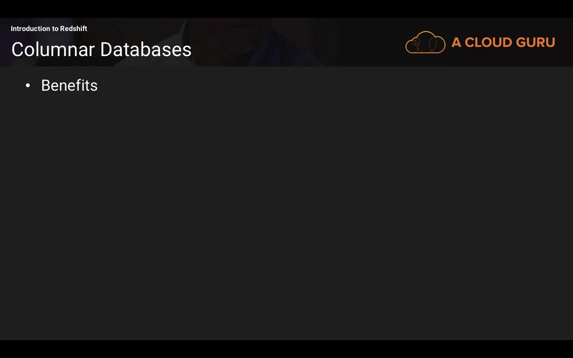Image resolution: width=573 pixels, height=358 pixels.
Task: Click the word "to" in the subtitle
Action: click(x=55, y=29)
